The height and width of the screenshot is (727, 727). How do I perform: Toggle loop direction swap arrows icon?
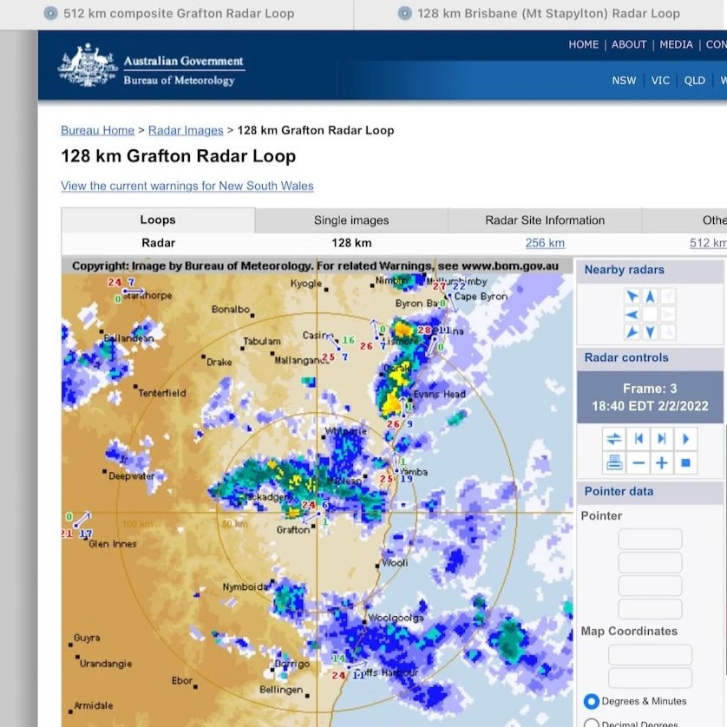[x=614, y=439]
